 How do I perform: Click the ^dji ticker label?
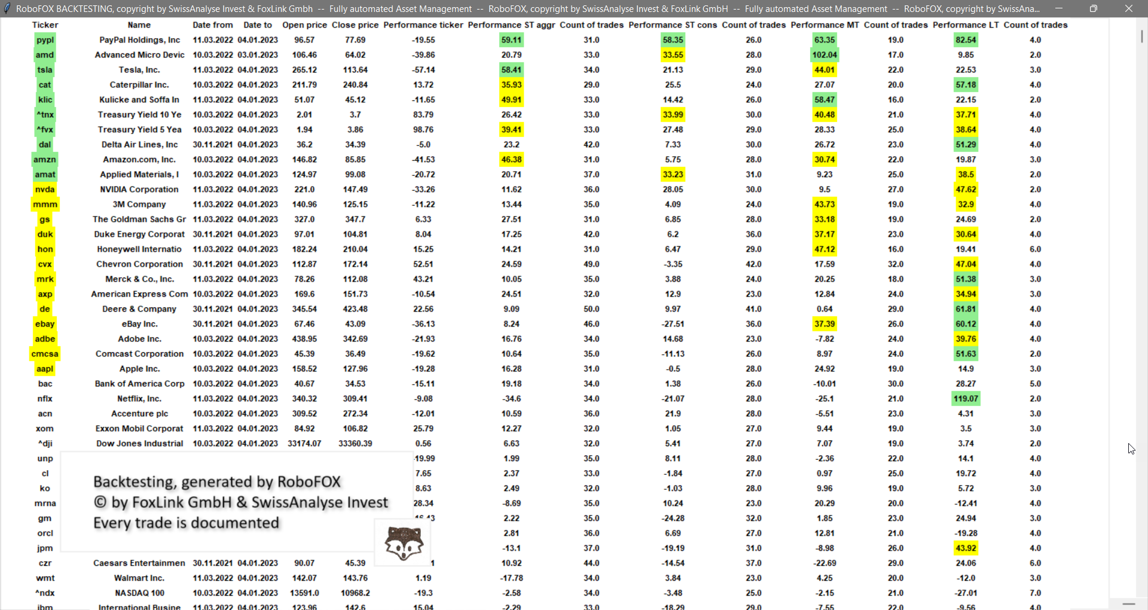click(45, 444)
